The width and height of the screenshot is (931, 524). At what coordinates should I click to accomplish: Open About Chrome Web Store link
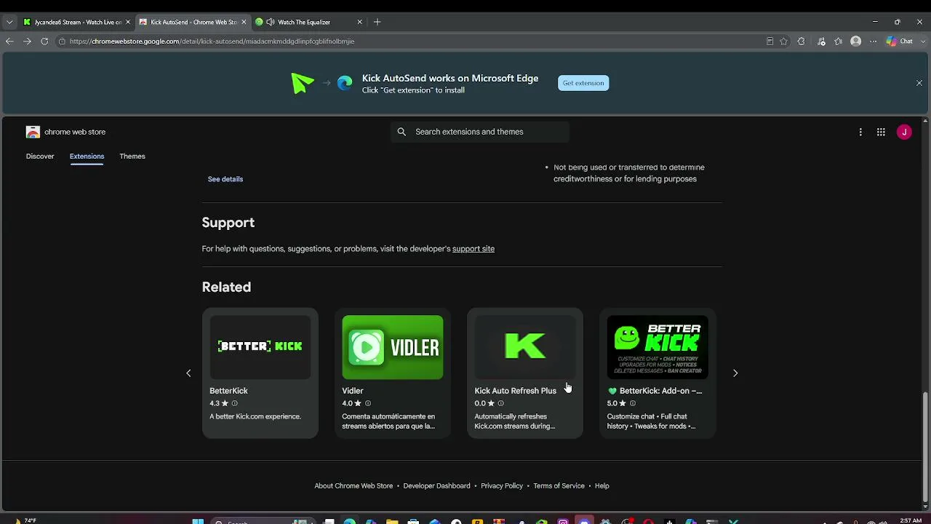point(353,486)
